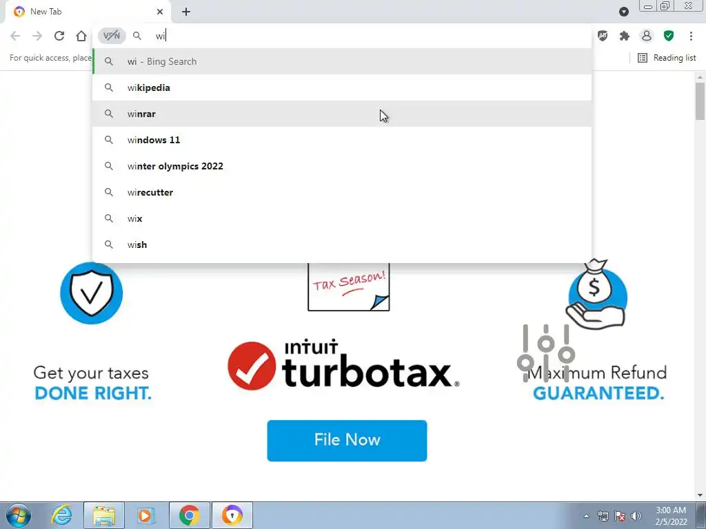The width and height of the screenshot is (706, 529).
Task: Click the green security shield icon
Action: (669, 36)
